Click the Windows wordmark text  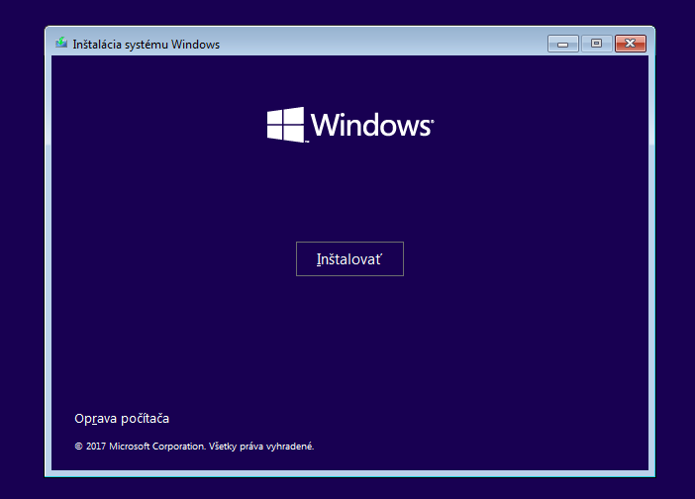tap(369, 126)
